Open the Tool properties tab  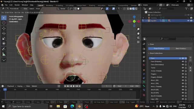144,44
